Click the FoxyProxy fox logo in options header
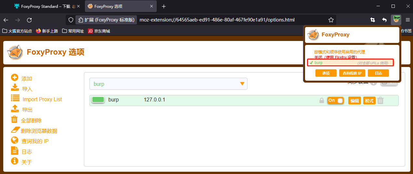 pyautogui.click(x=15, y=52)
